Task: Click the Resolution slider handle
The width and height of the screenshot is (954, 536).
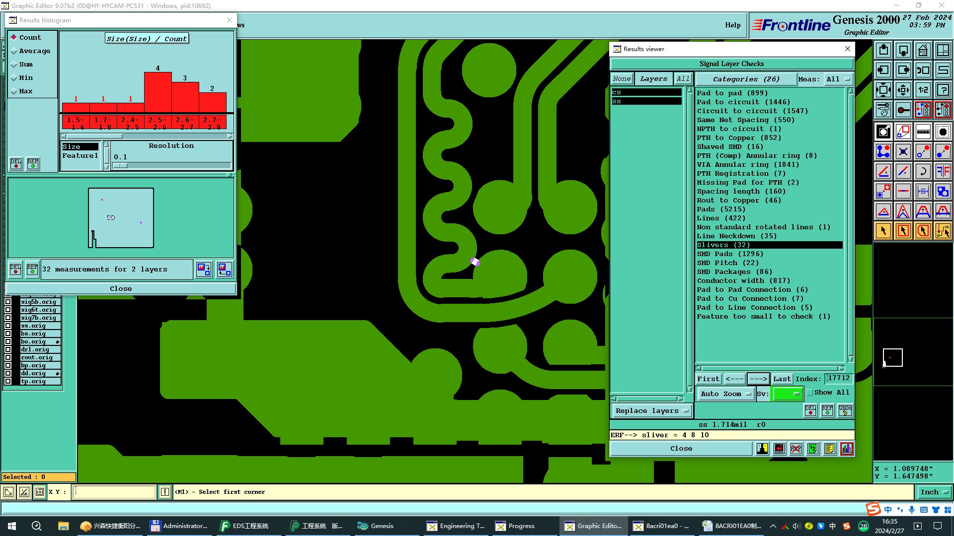Action: pyautogui.click(x=120, y=166)
